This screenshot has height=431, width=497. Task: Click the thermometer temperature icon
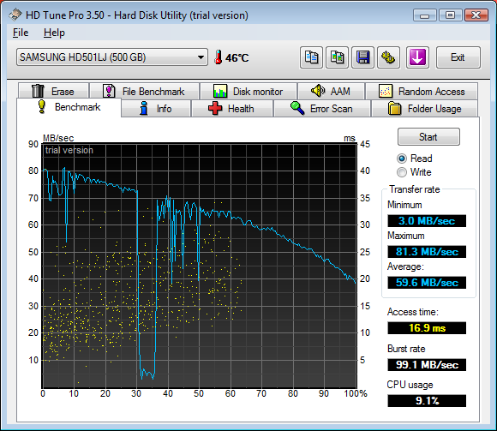[x=218, y=57]
